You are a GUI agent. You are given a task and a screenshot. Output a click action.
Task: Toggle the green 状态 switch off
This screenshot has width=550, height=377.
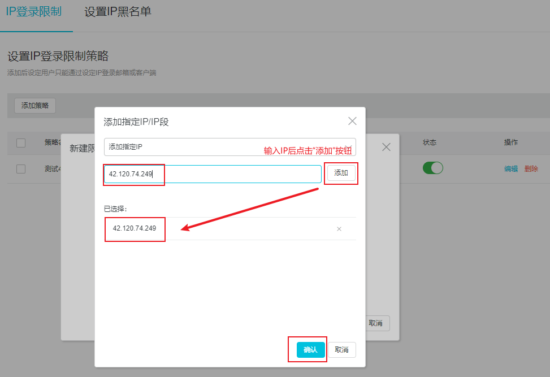pos(433,168)
